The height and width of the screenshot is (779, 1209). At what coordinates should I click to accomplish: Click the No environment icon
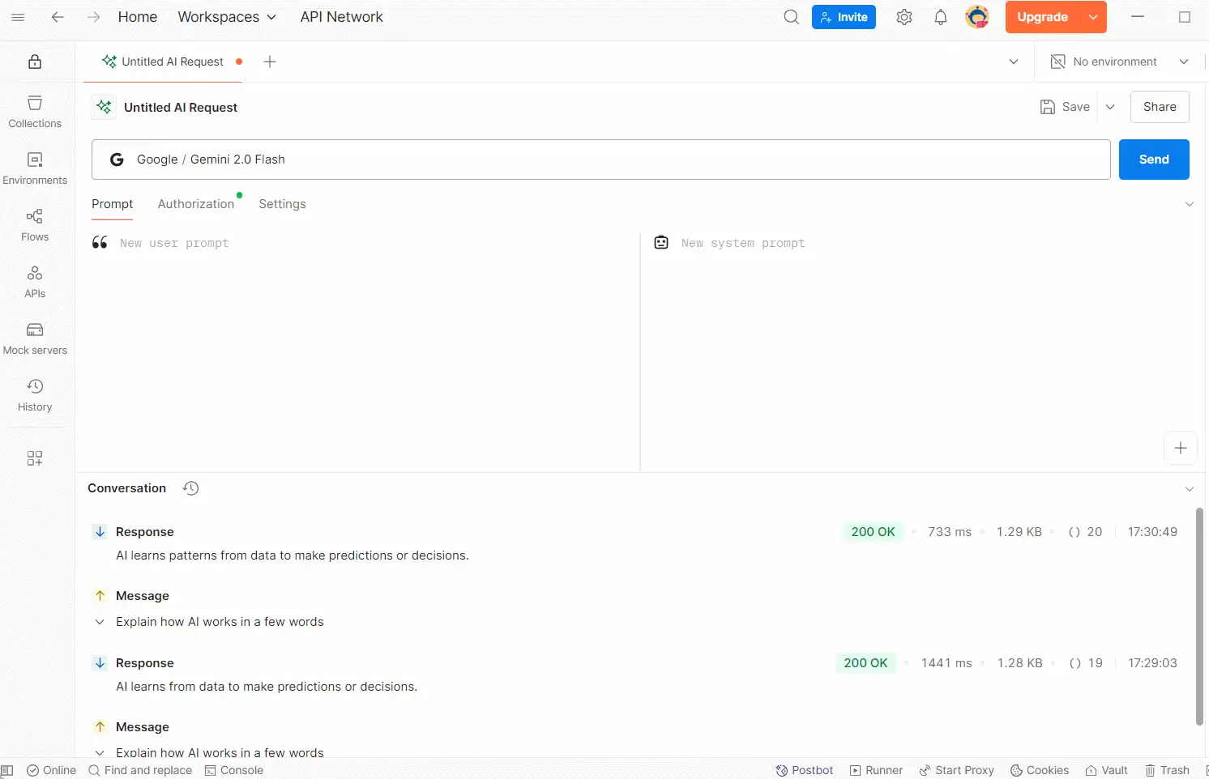click(x=1057, y=62)
